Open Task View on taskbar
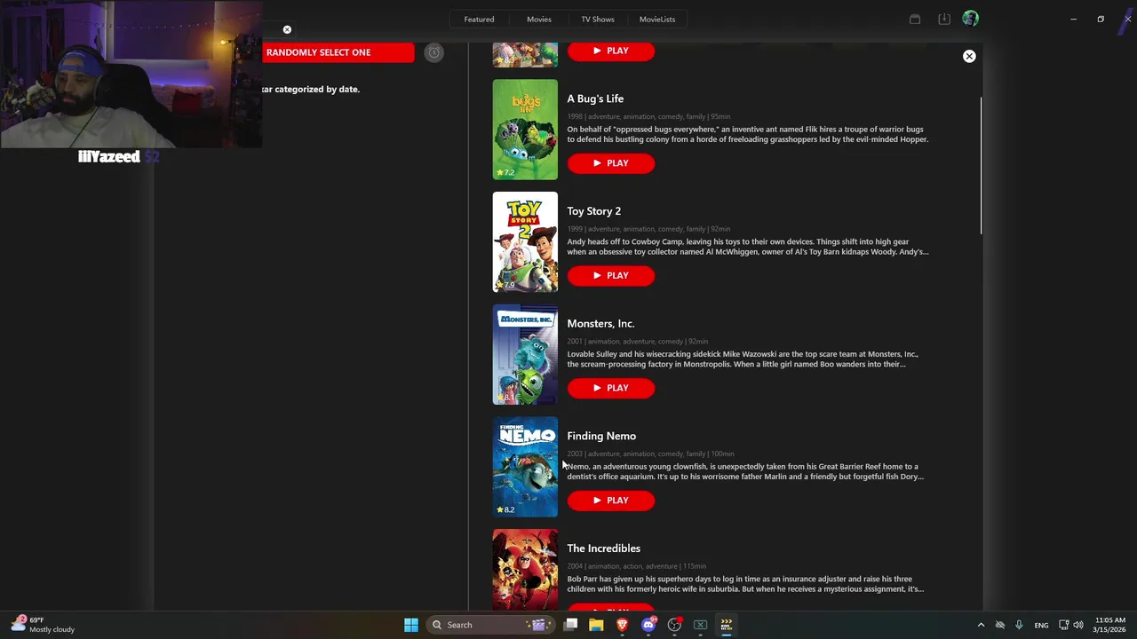 571,625
